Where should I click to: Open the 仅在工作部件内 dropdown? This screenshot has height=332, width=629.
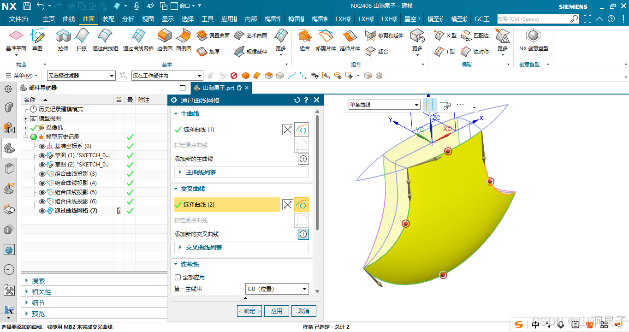[x=167, y=76]
